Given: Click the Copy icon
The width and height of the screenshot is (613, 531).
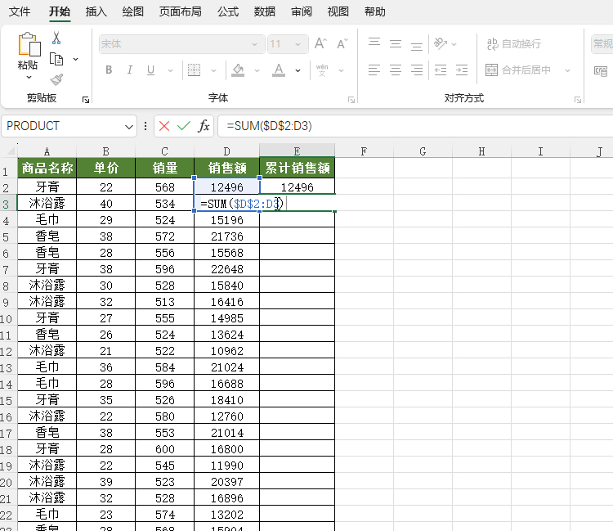Looking at the screenshot, I should (x=56, y=59).
